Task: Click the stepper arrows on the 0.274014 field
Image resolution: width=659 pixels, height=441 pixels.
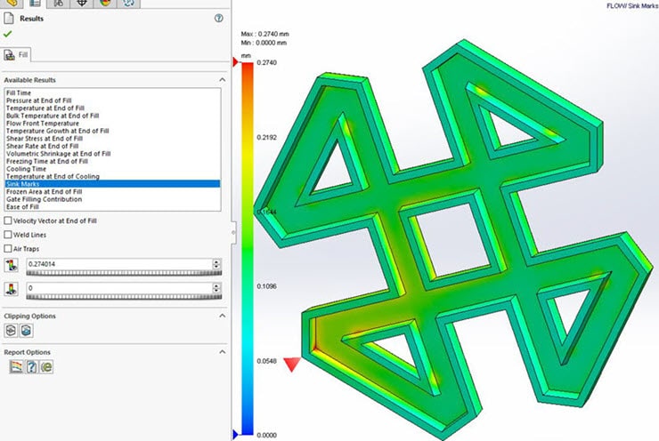Action: (216, 264)
